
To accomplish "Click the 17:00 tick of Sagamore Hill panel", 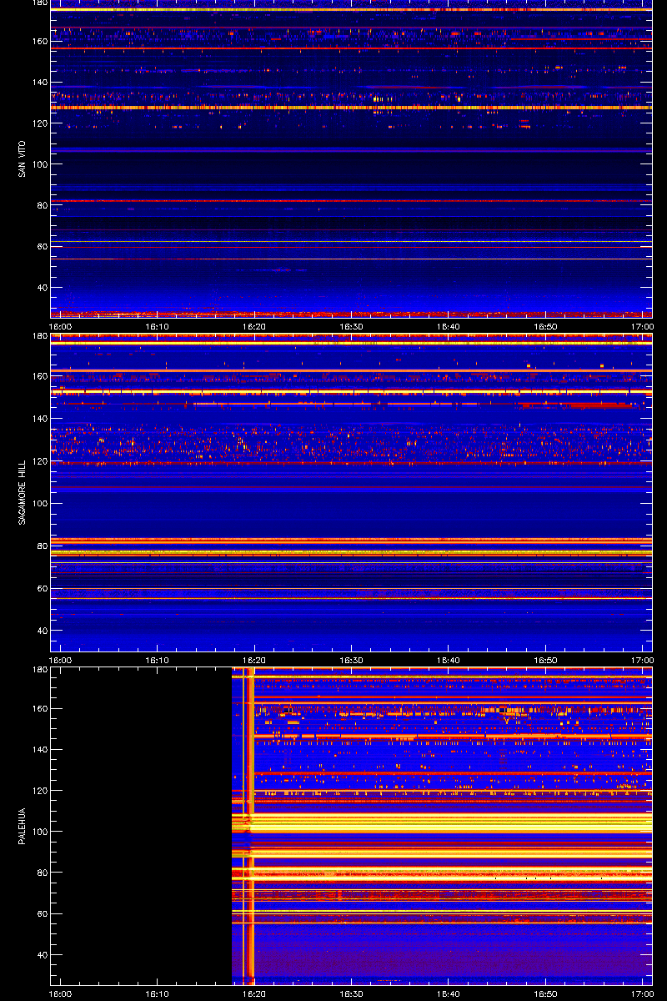I will [642, 660].
